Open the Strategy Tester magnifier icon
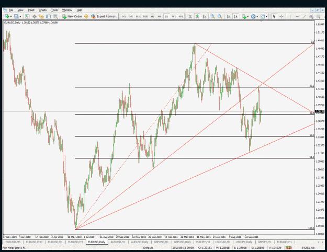 [55, 16]
